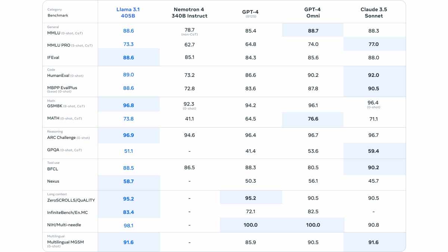Select the ZeroSCROLLS/QuALITY benchmark label
This screenshot has width=448, height=252.
pyautogui.click(x=71, y=200)
